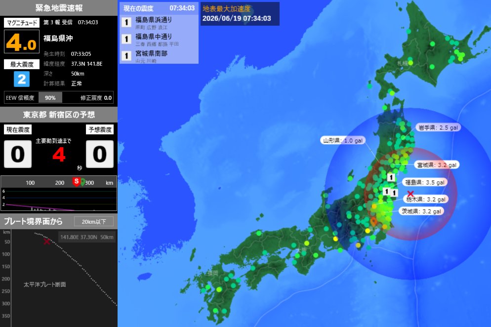Viewport: 491px width, 327px height.
Task: Click the red epicenter X on the map
Action: [410, 194]
